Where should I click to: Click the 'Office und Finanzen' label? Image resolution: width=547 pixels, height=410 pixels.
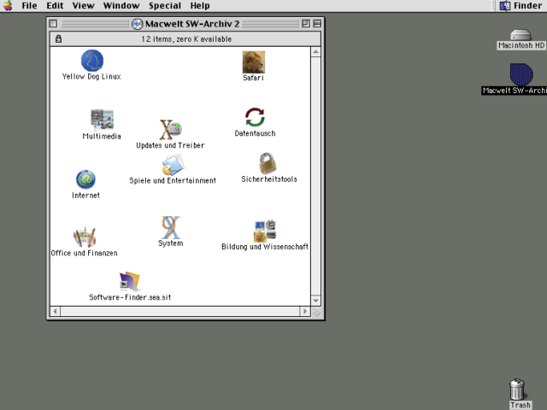84,253
